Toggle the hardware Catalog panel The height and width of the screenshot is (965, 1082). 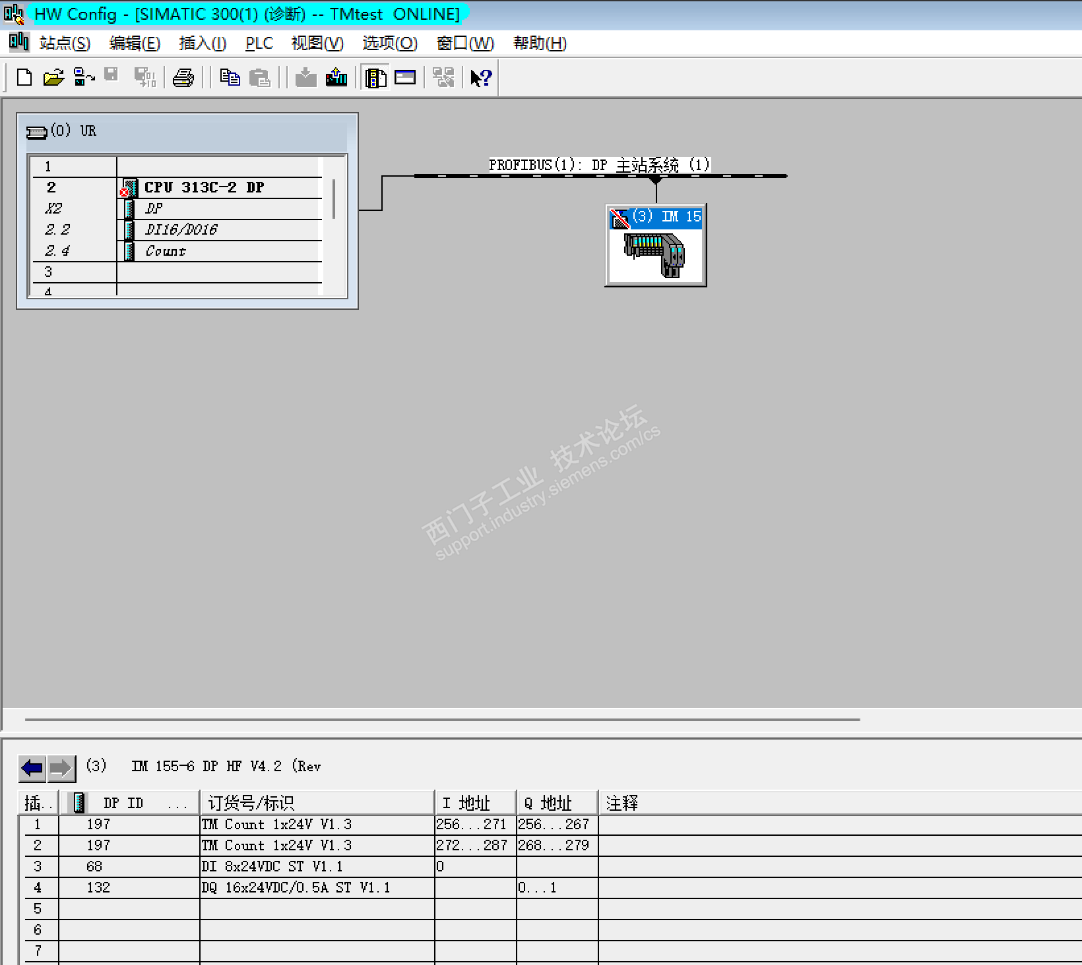click(375, 78)
